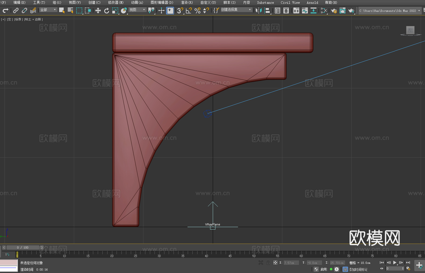
Task: Click the [左] viewport view label
Action: tap(10, 19)
